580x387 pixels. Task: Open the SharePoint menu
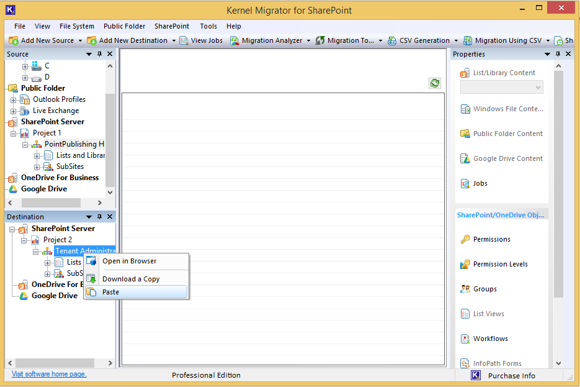click(x=172, y=26)
